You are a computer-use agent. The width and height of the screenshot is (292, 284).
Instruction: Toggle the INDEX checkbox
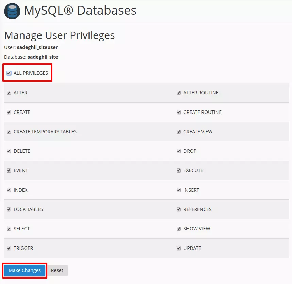(x=9, y=190)
